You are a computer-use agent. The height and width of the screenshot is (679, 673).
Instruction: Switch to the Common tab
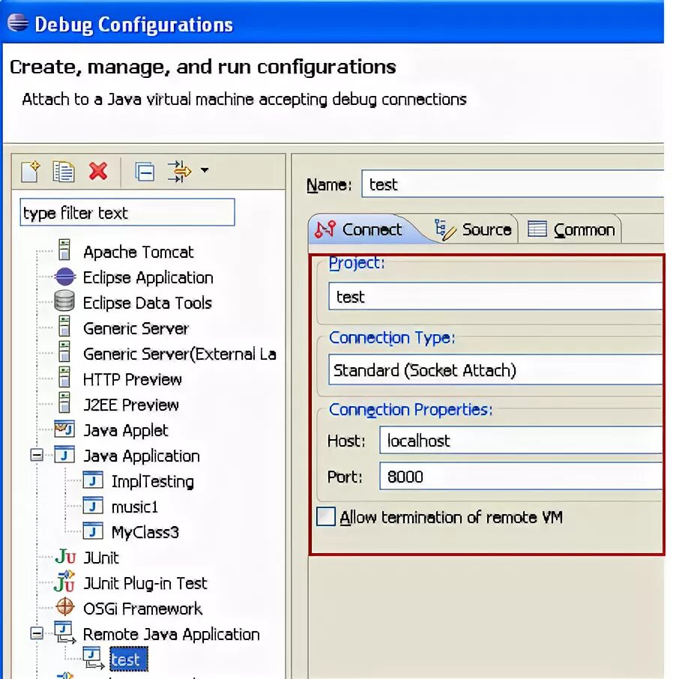[x=571, y=229]
